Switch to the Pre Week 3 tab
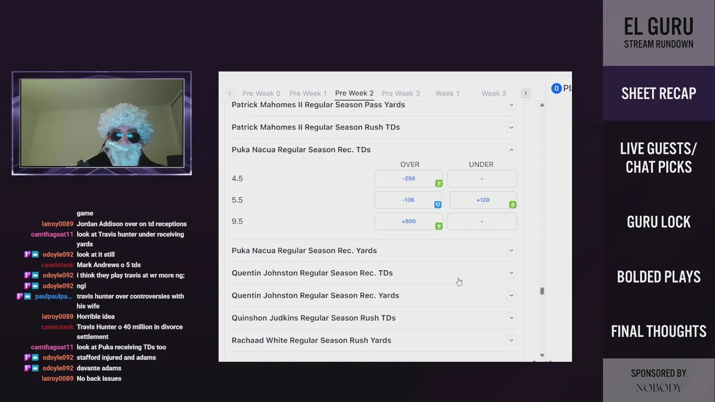 click(x=401, y=93)
